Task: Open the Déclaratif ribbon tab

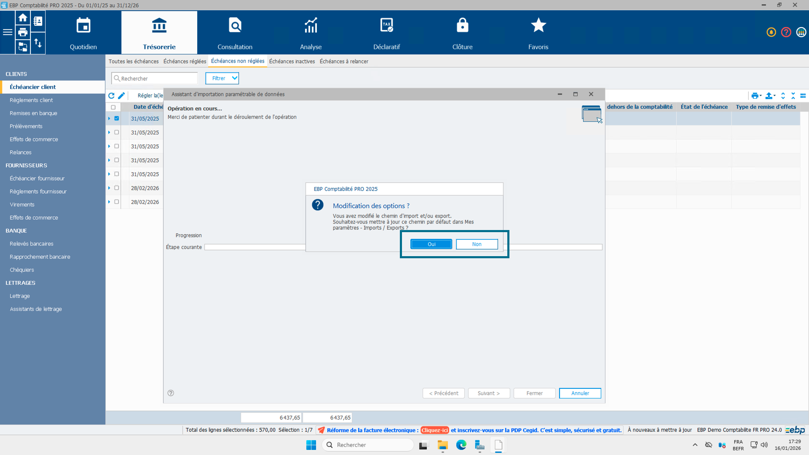Action: [386, 33]
